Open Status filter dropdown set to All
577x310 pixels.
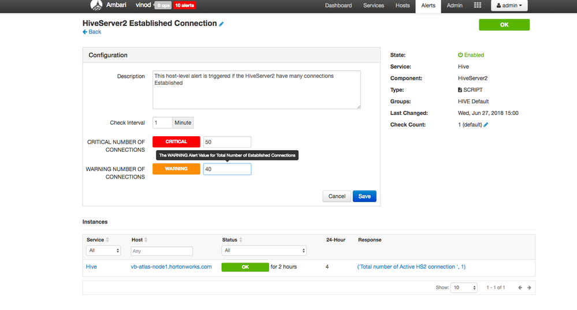264,251
